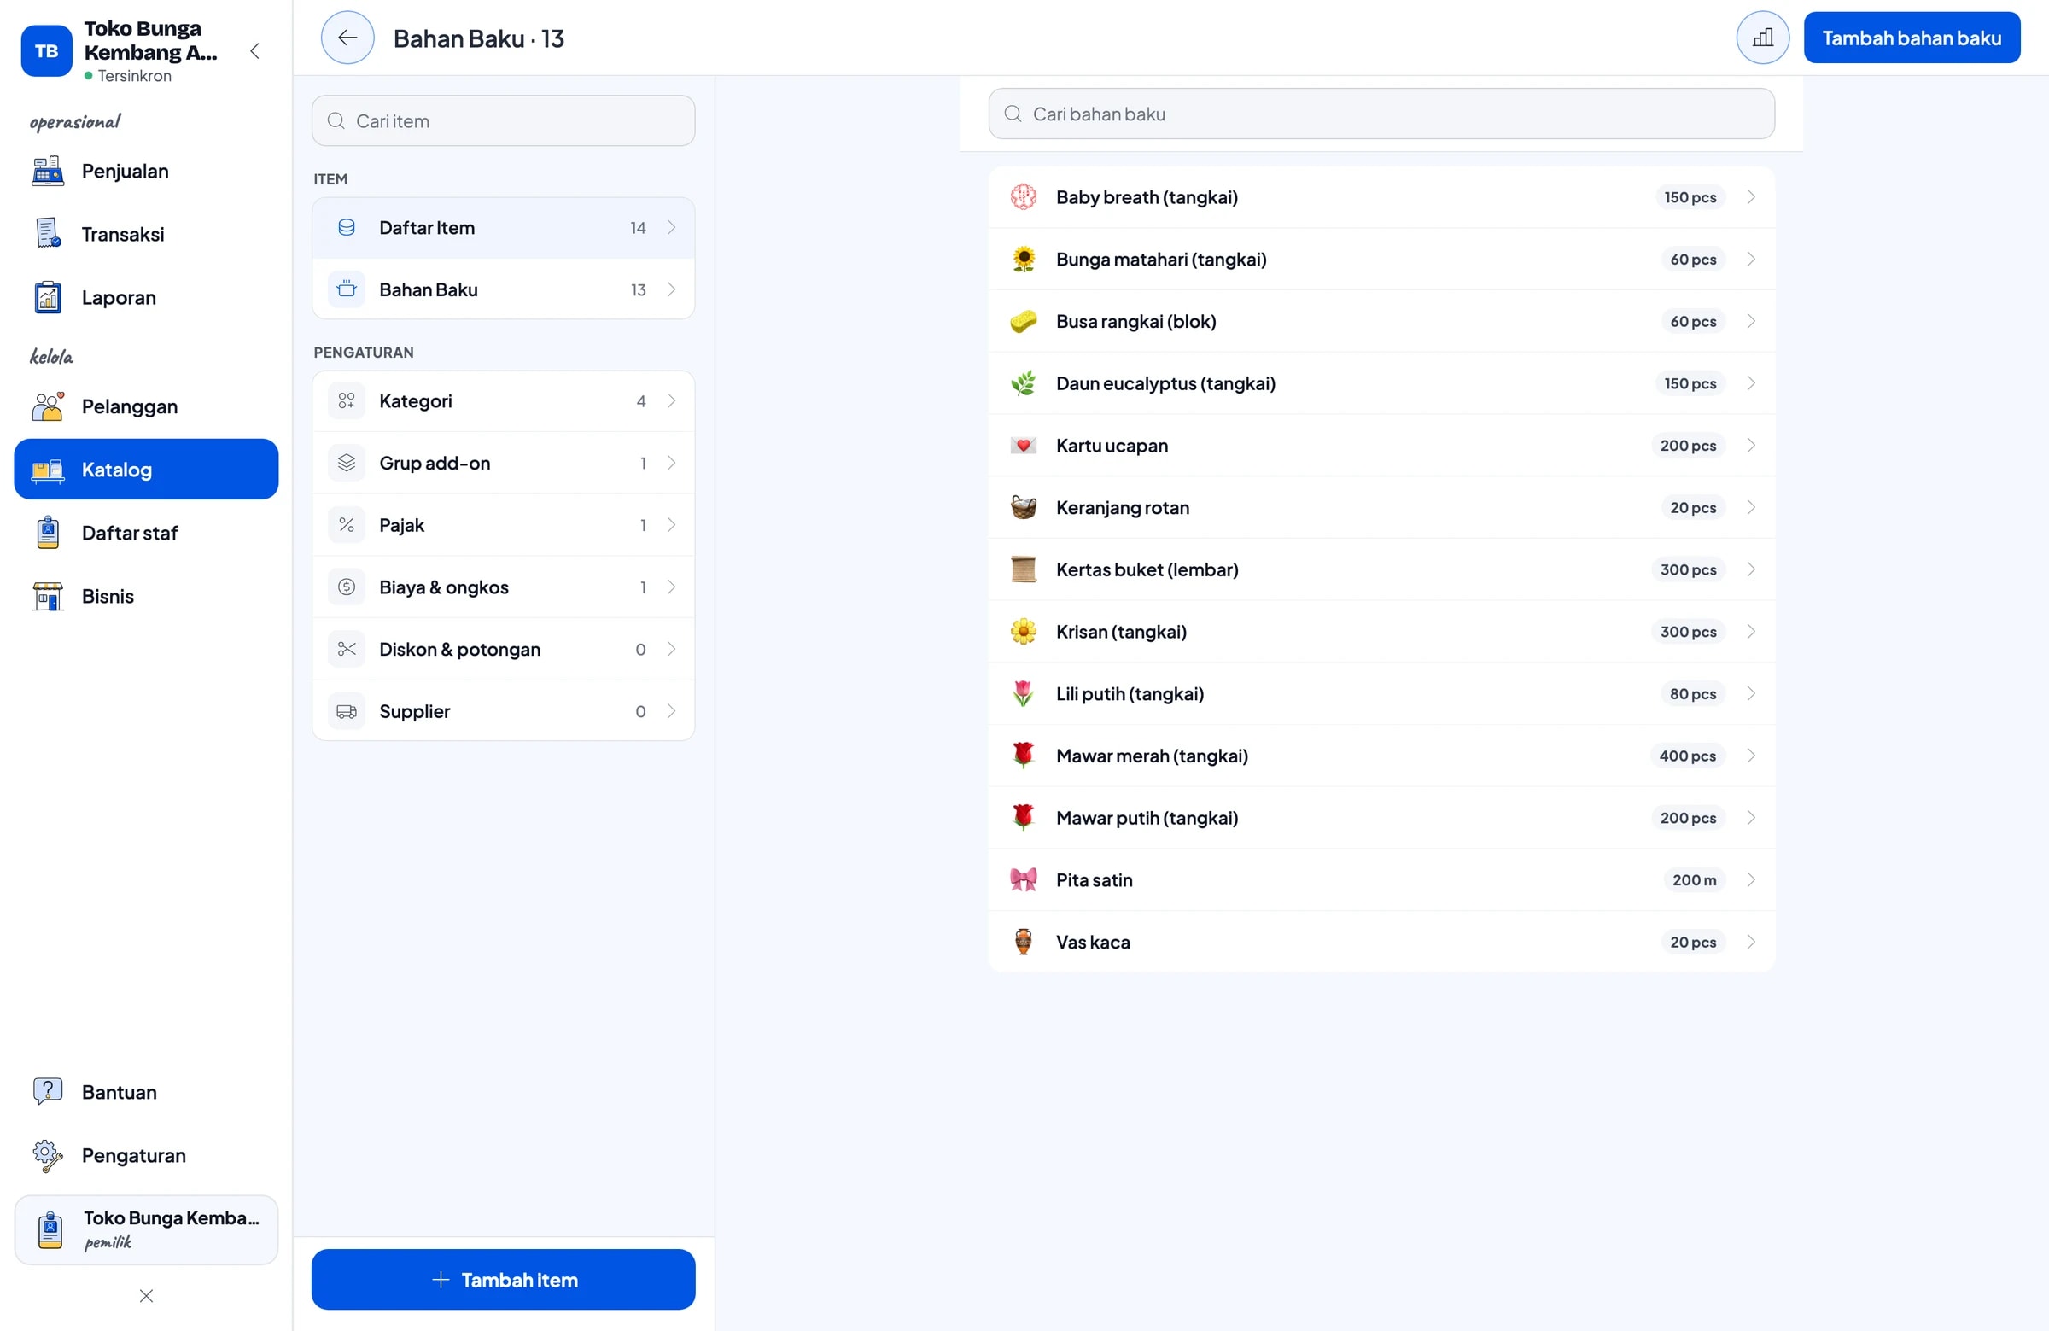This screenshot has height=1331, width=2049.
Task: Click the back arrow button
Action: 347,38
